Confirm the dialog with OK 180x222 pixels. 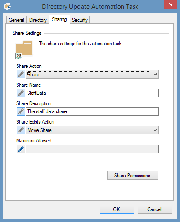(x=117, y=209)
